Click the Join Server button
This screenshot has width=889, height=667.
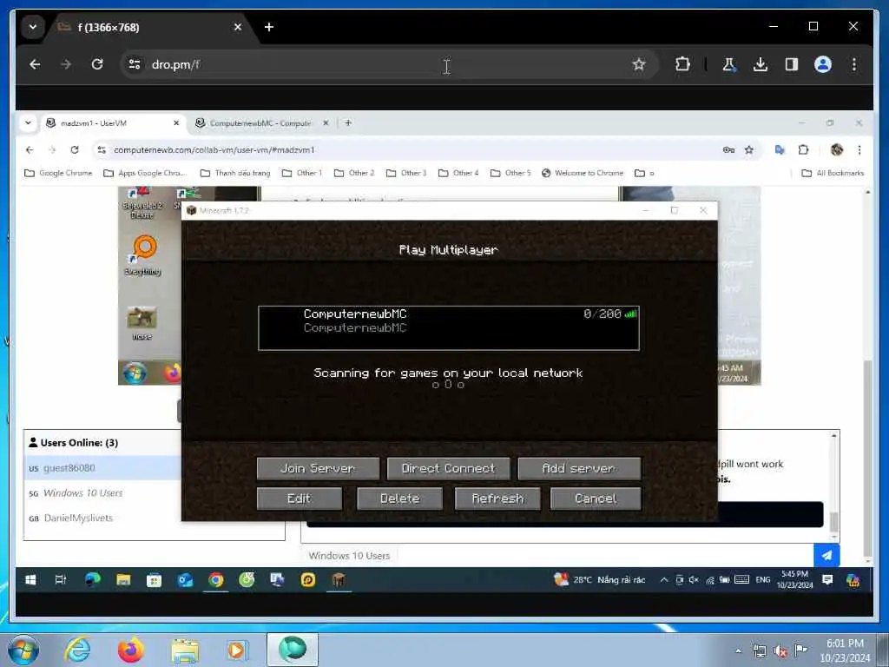318,468
